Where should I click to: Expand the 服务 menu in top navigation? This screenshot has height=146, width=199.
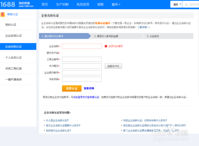pos(116,4)
